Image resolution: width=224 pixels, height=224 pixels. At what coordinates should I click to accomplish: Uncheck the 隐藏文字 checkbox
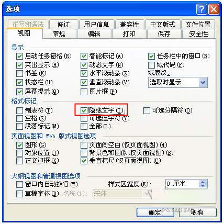(84, 110)
